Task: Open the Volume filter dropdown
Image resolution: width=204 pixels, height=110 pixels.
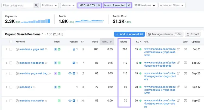Action: tap(68, 5)
